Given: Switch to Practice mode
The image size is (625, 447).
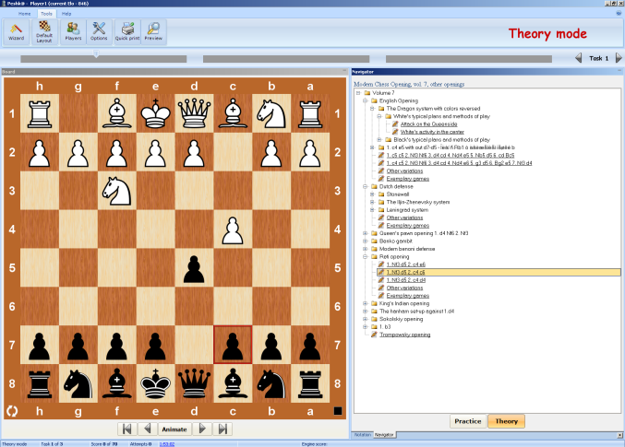Looking at the screenshot, I should pyautogui.click(x=468, y=421).
